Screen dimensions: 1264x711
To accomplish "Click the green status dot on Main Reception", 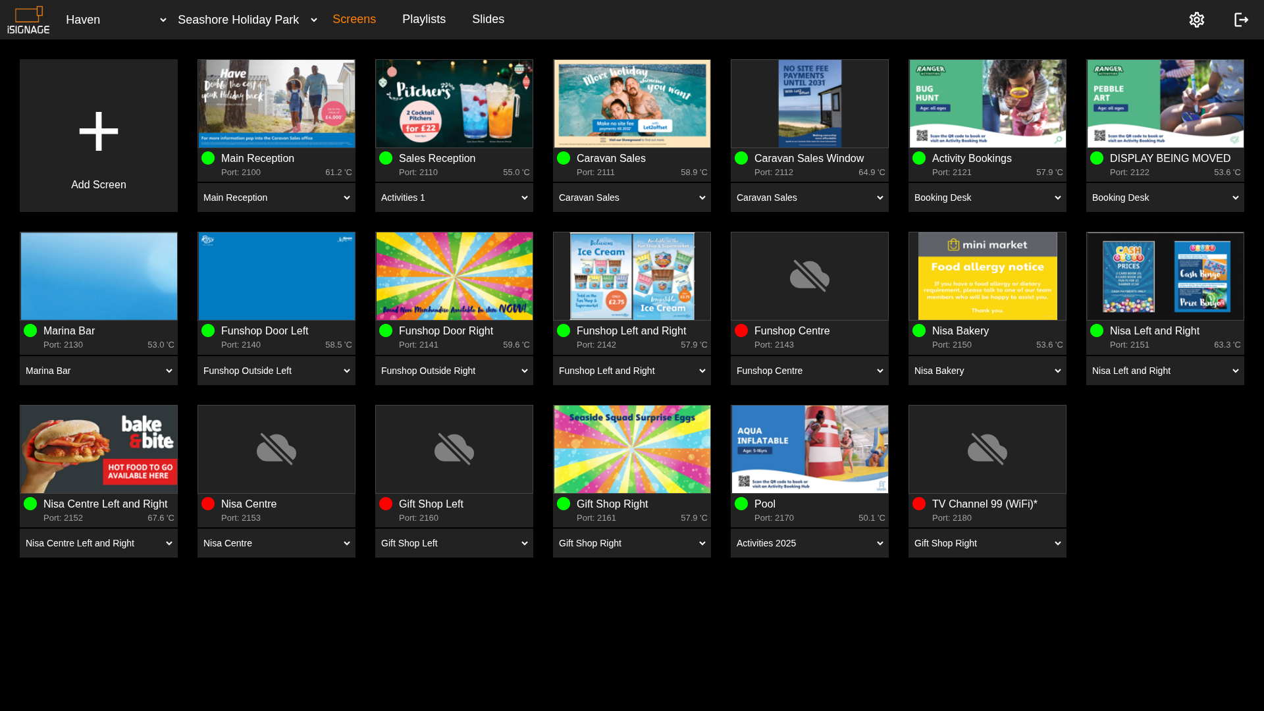I will [x=208, y=158].
